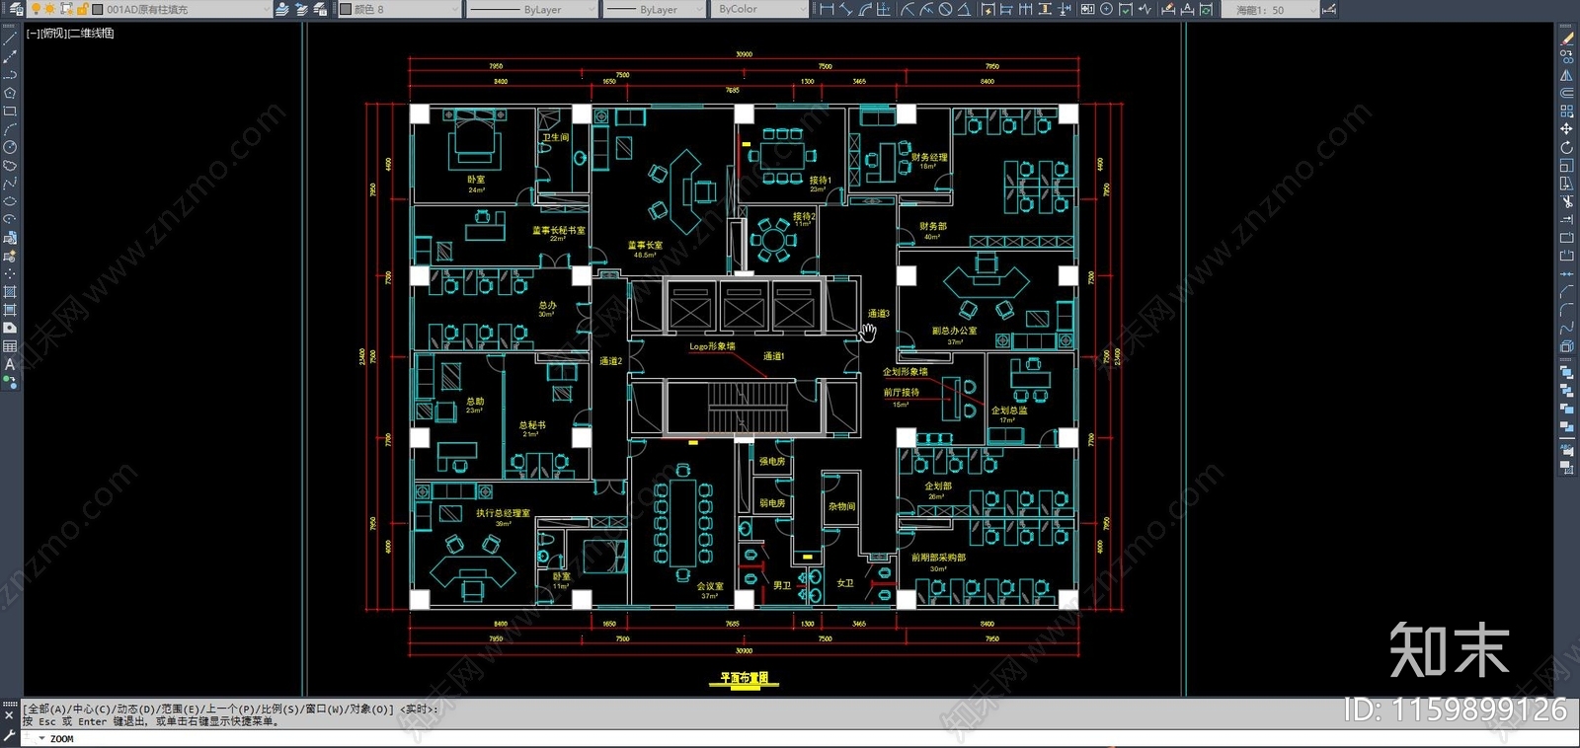The height and width of the screenshot is (748, 1580).
Task: Click the Dimension Edit icon
Action: (x=1168, y=9)
